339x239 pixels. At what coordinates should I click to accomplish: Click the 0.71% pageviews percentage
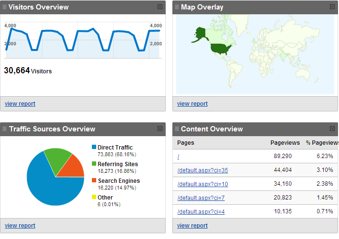point(325,211)
